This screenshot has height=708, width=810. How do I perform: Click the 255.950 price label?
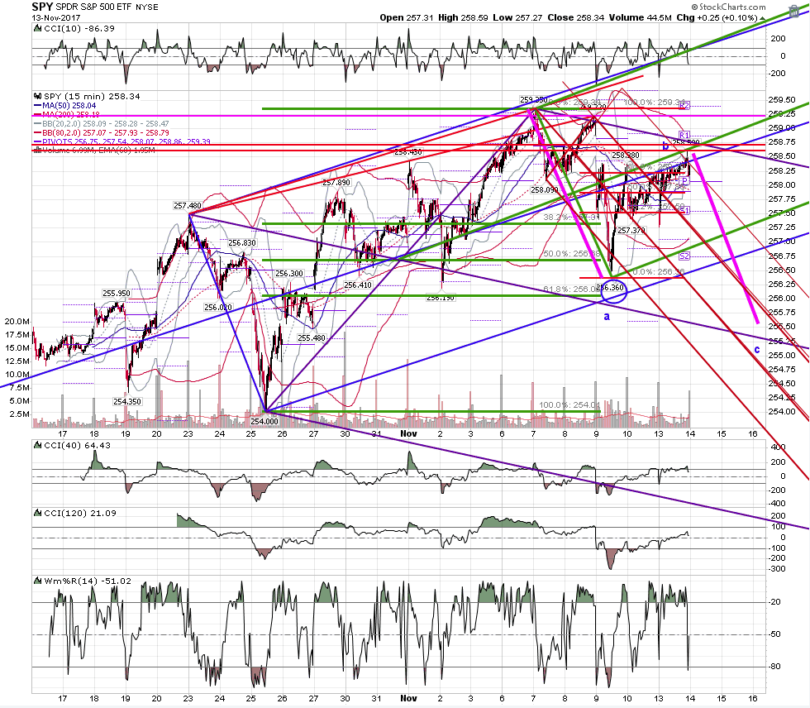pos(117,293)
